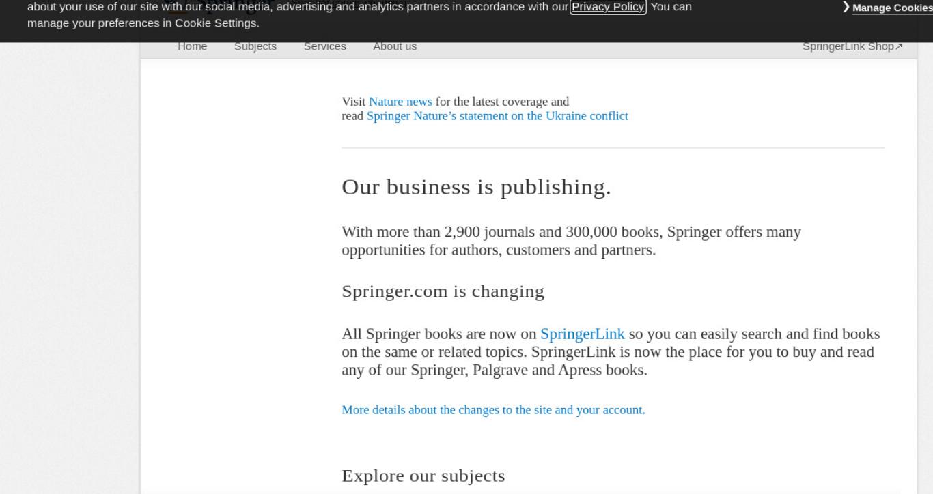Open the Privacy Policy link
Viewport: 933px width, 494px height.
609,7
